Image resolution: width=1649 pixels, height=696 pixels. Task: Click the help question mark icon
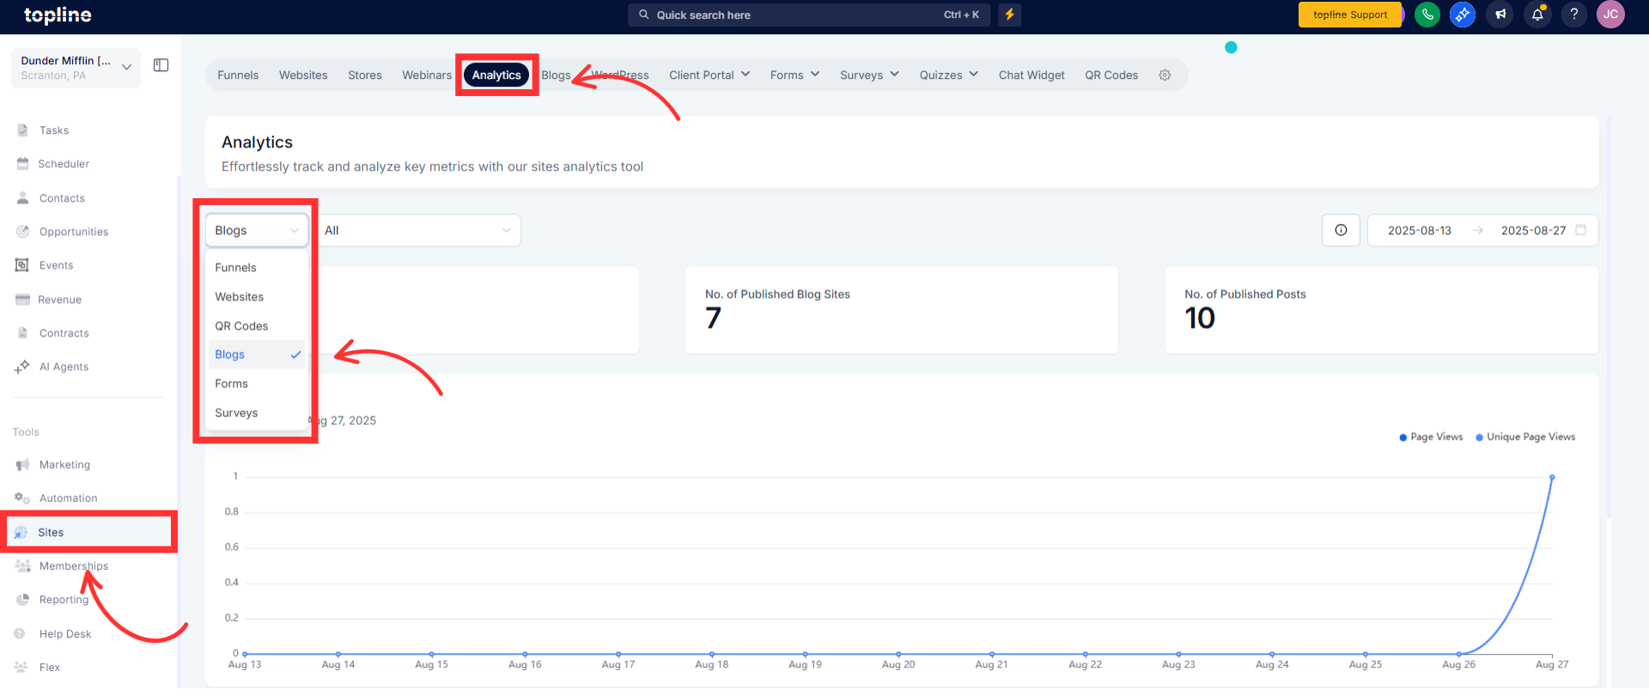pyautogui.click(x=1574, y=15)
